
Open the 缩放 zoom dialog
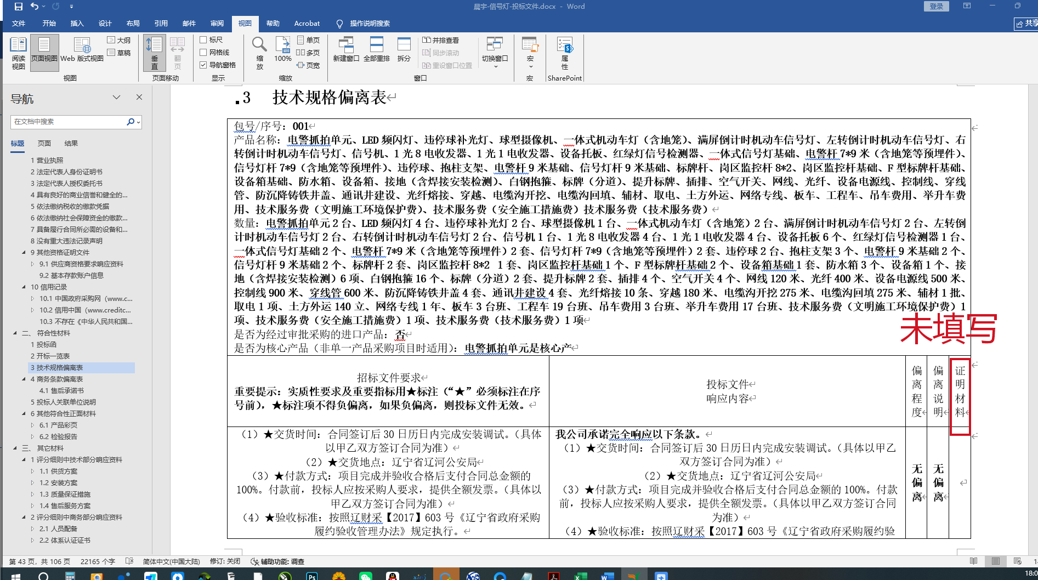259,54
